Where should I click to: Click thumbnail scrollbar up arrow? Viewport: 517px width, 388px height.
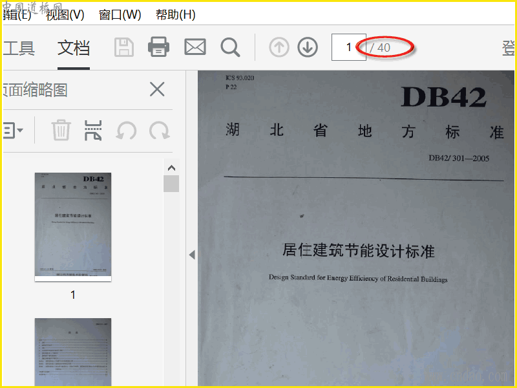171,168
